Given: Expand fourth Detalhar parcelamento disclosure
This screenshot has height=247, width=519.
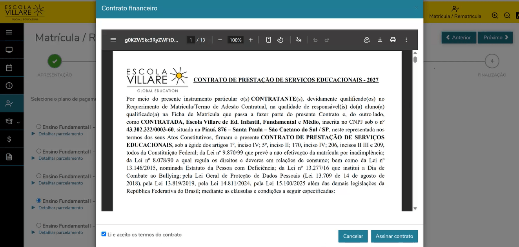Looking at the screenshot, I should (57, 208).
